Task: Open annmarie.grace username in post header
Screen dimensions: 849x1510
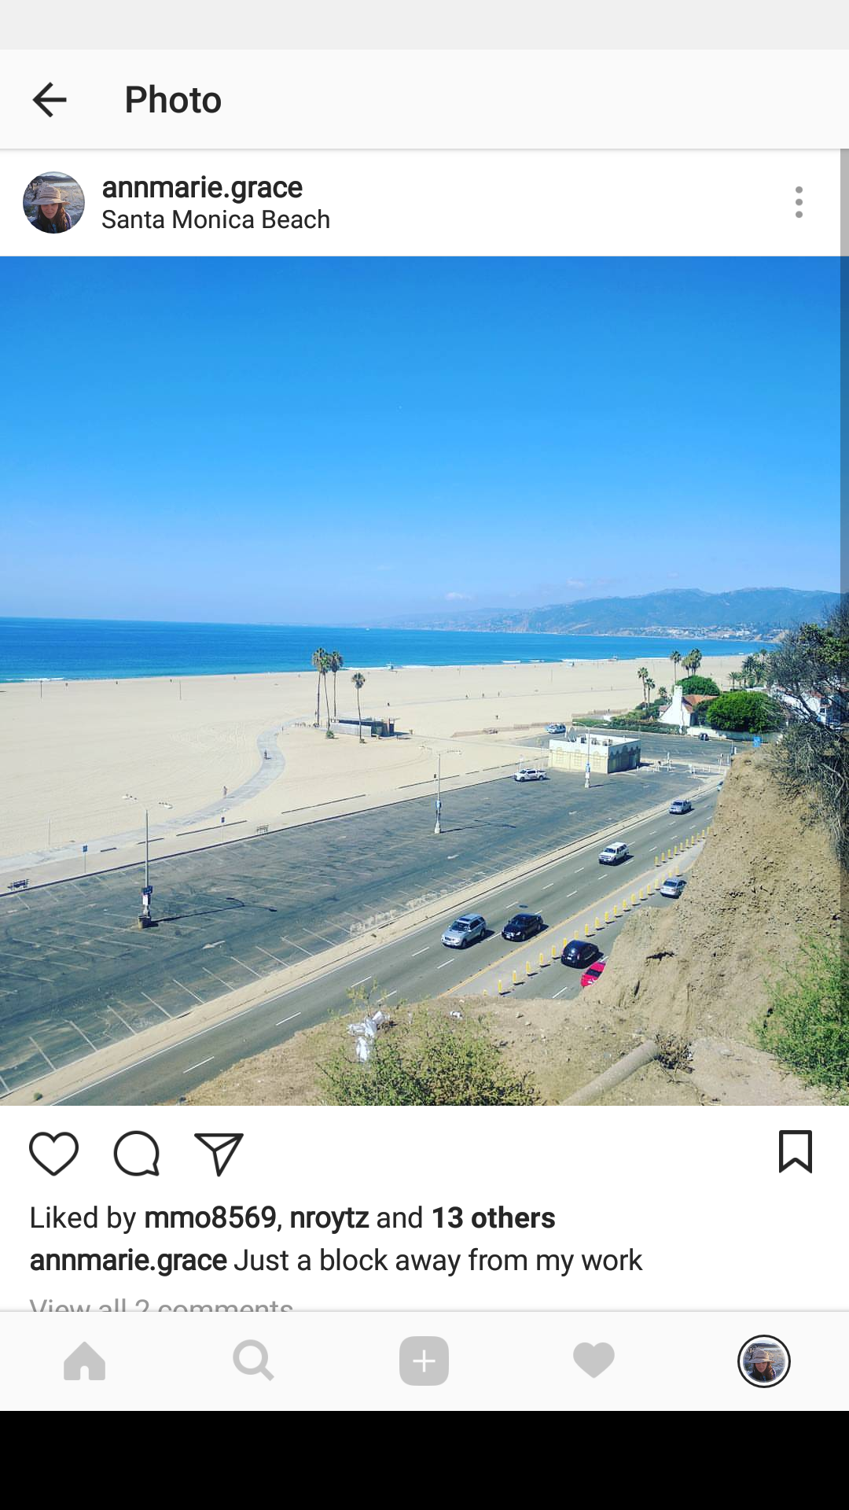Action: point(202,187)
